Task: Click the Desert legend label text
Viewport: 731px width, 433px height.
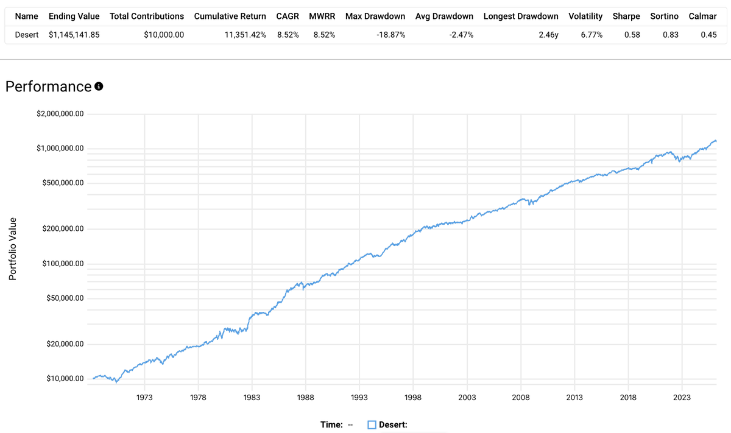Action: 393,425
